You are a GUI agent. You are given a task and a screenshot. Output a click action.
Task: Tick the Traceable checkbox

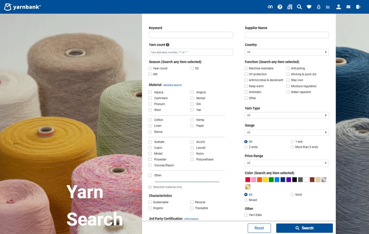192,208
